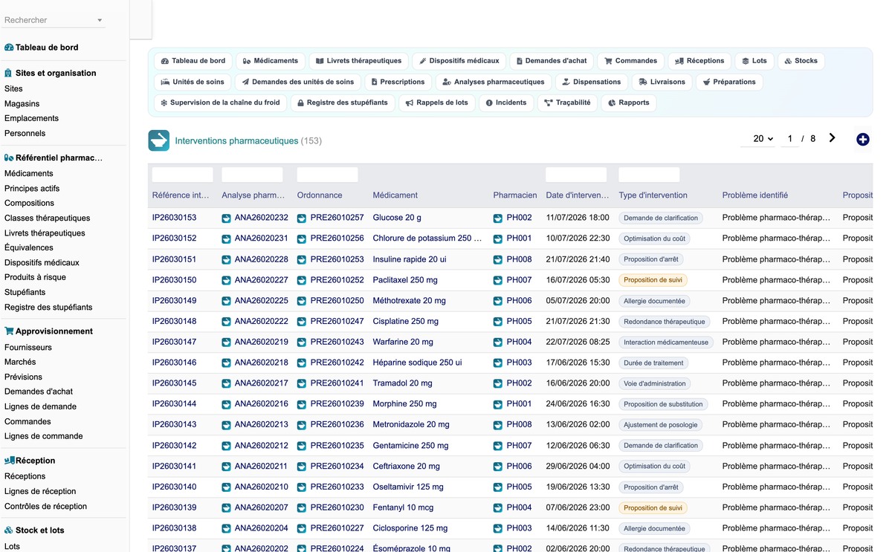892x552 pixels.
Task: Open Registre des stupéfiants toolbar button
Action: pyautogui.click(x=343, y=103)
